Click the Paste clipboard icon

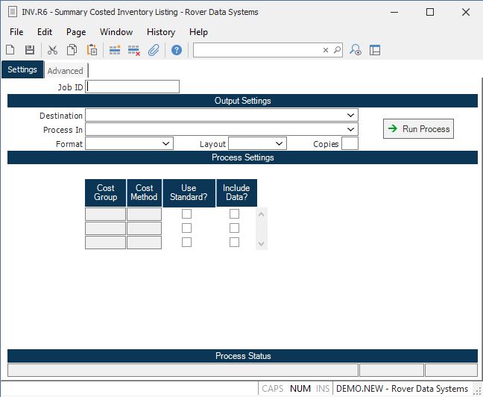(x=92, y=50)
